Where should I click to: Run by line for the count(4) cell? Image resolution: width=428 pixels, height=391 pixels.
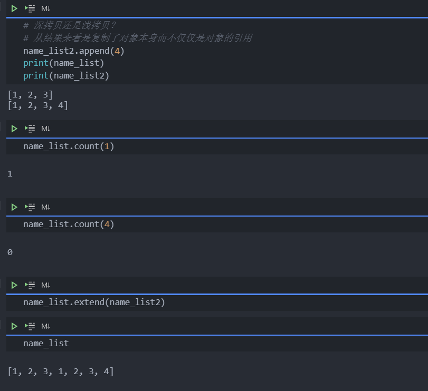pyautogui.click(x=31, y=207)
